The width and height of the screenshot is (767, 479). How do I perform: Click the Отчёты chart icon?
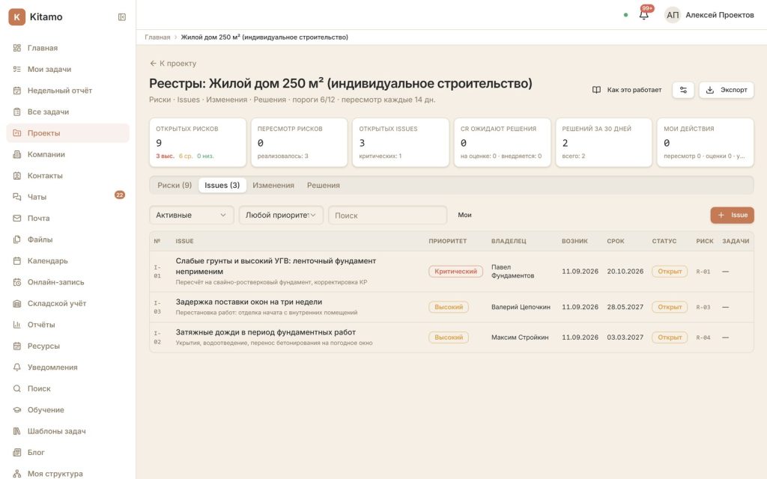(x=17, y=325)
